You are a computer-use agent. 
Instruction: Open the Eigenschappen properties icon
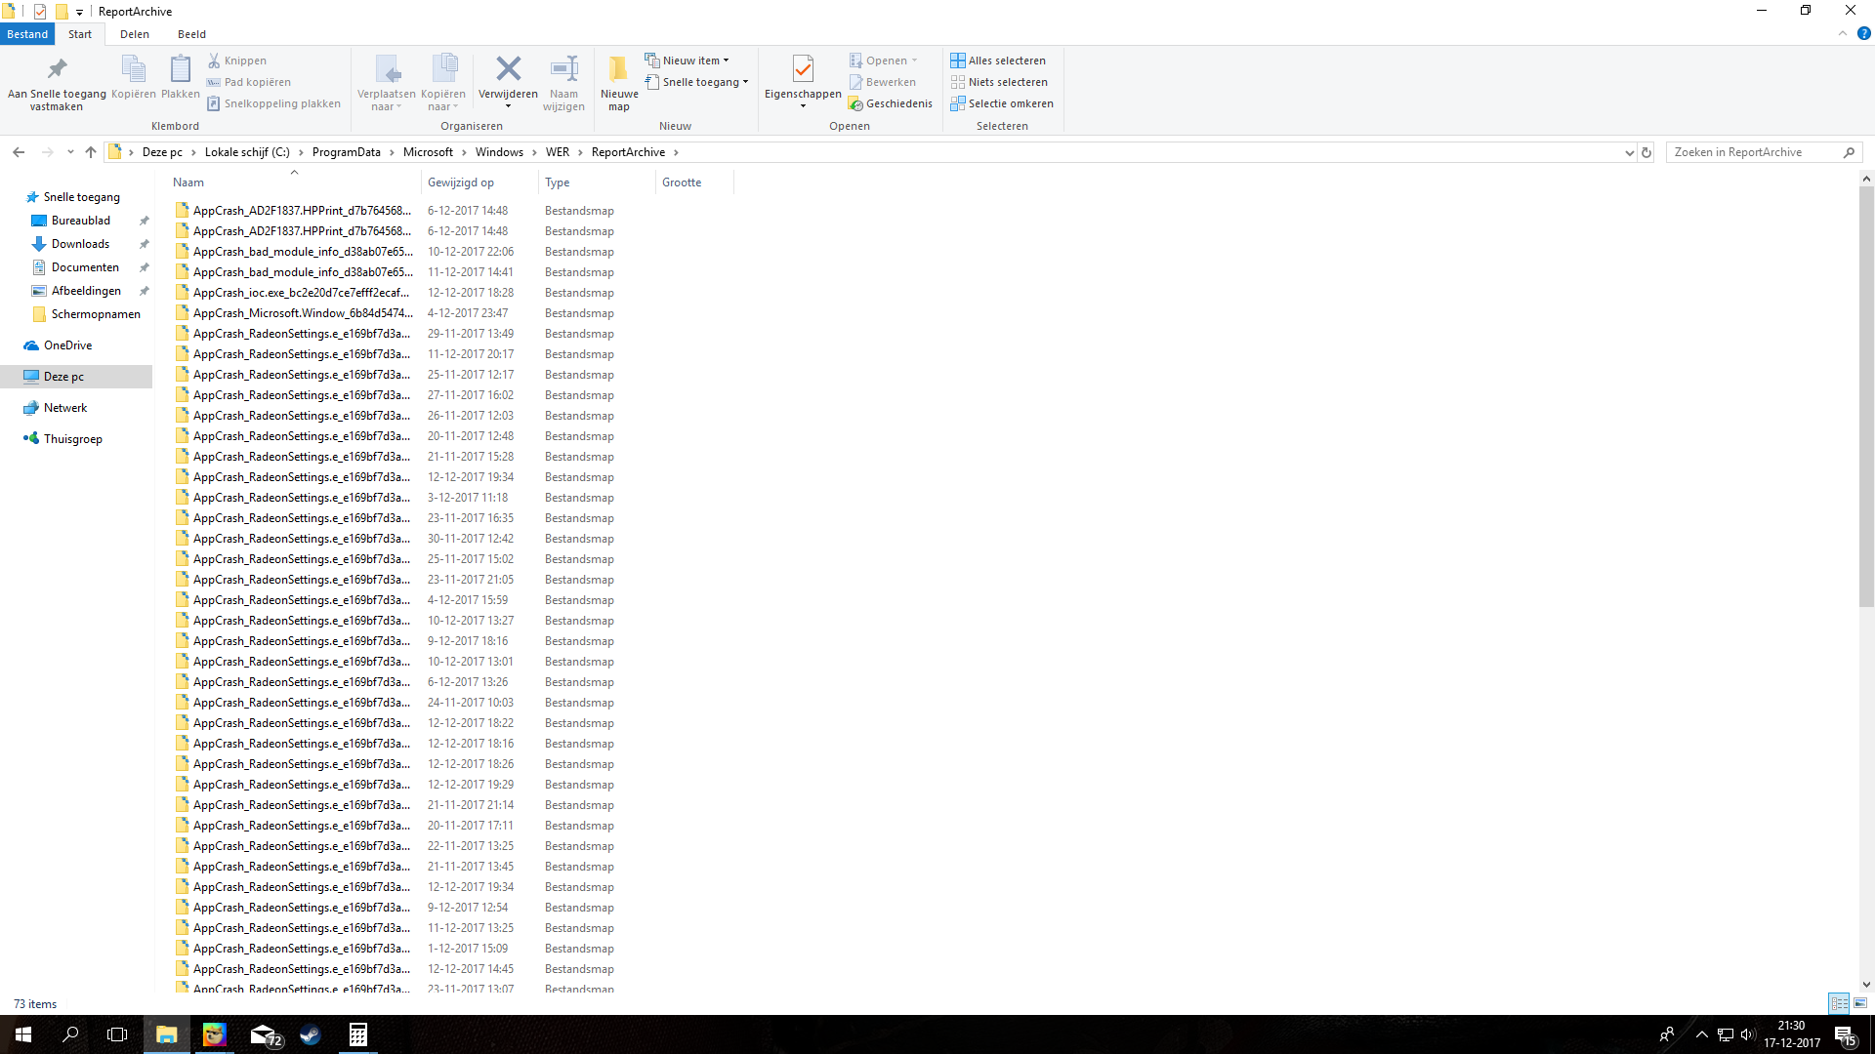coord(803,69)
